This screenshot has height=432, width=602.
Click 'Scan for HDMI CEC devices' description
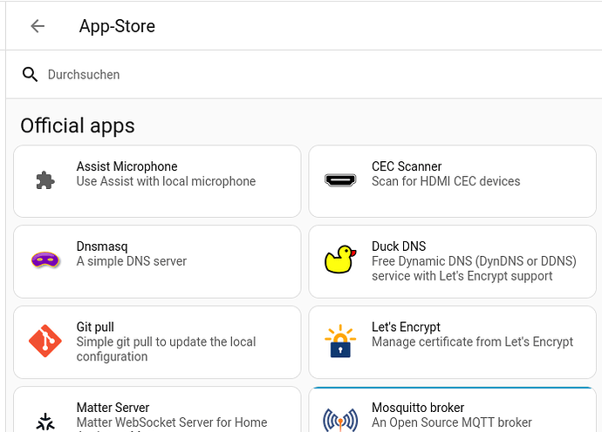pyautogui.click(x=446, y=181)
